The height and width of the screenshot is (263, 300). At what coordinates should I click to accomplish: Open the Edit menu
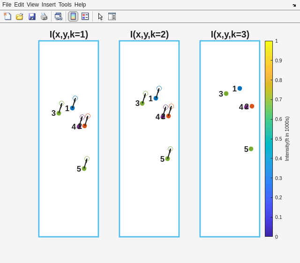pyautogui.click(x=19, y=5)
